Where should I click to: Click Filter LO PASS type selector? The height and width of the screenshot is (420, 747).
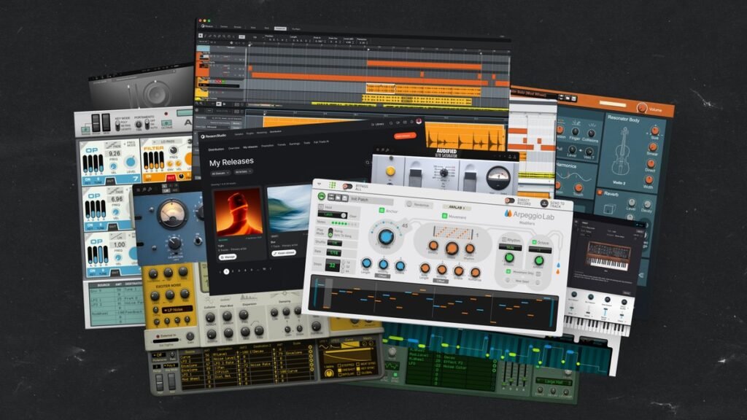[x=169, y=142]
